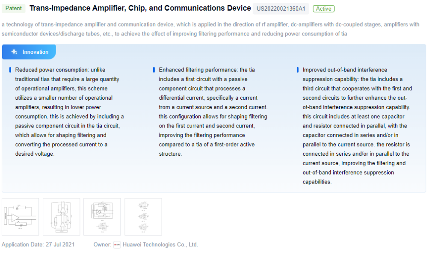Click blue marker beside Improved out-of-band interference

pos(298,70)
